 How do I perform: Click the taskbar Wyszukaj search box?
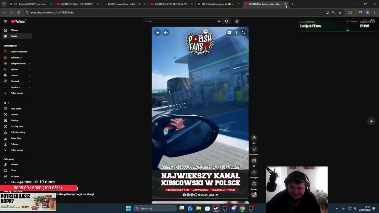155,208
